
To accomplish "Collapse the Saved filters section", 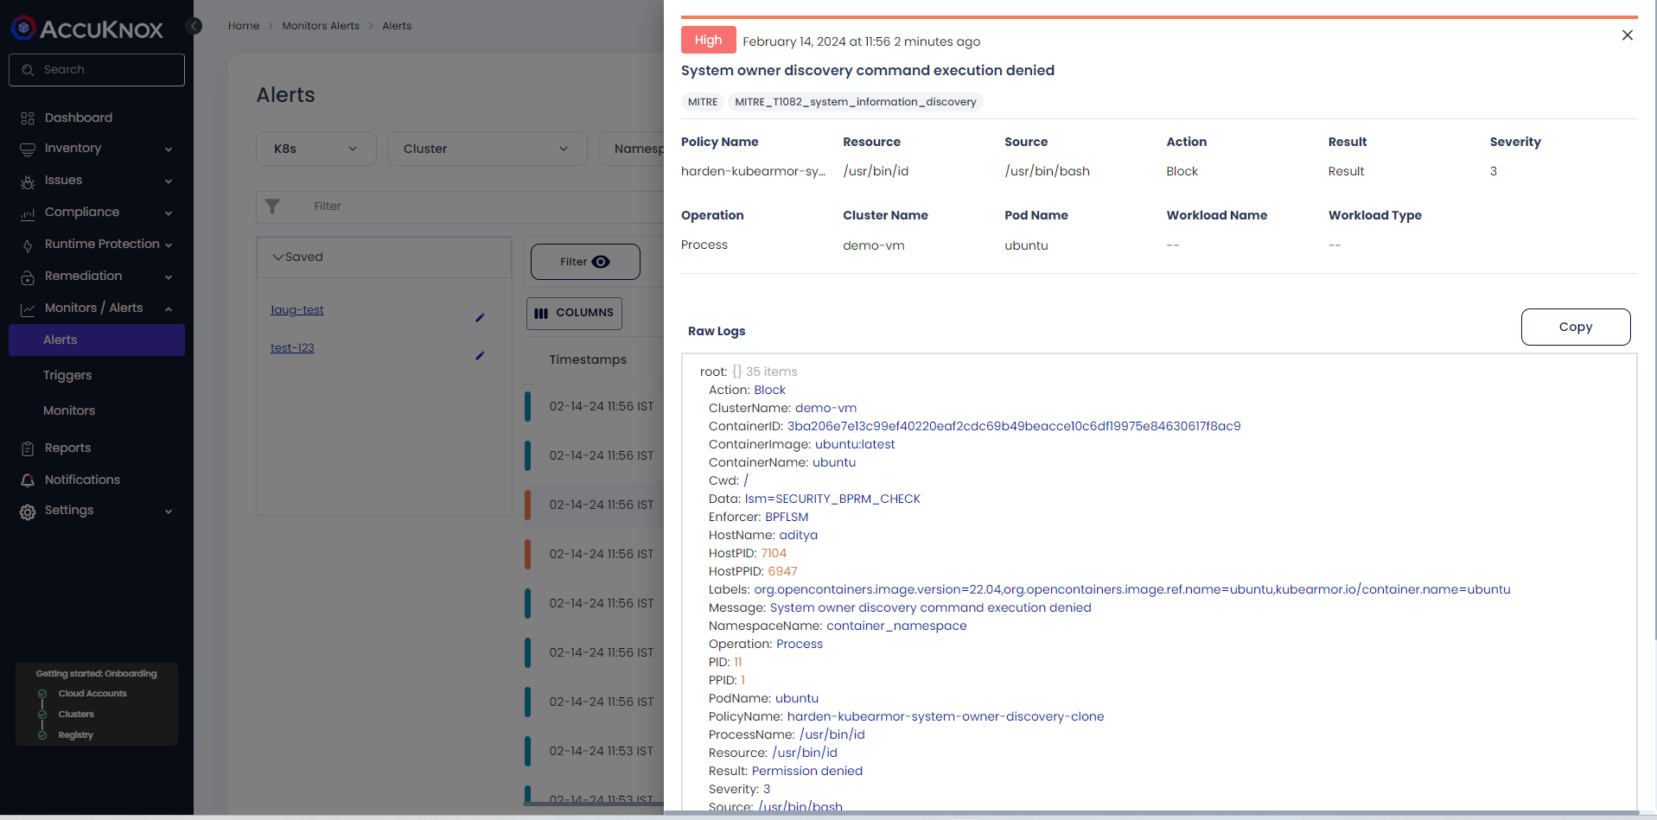I will (278, 257).
